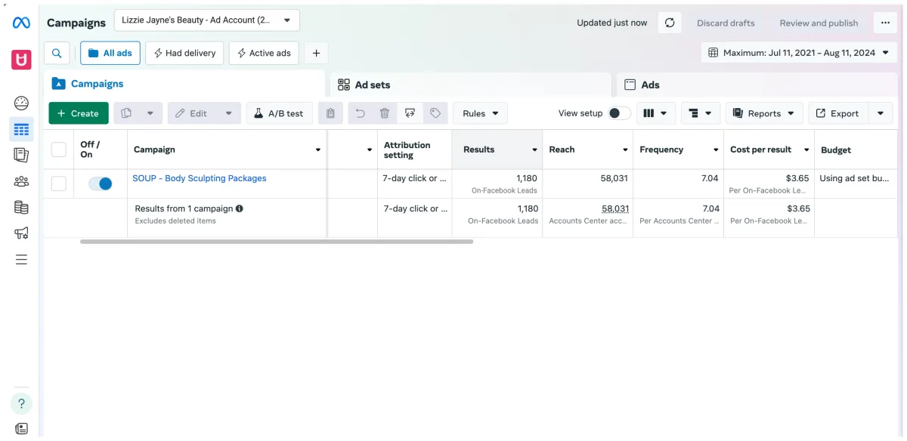Image resolution: width=907 pixels, height=441 pixels.
Task: Open the breakdown dropdown
Action: [x=700, y=113]
